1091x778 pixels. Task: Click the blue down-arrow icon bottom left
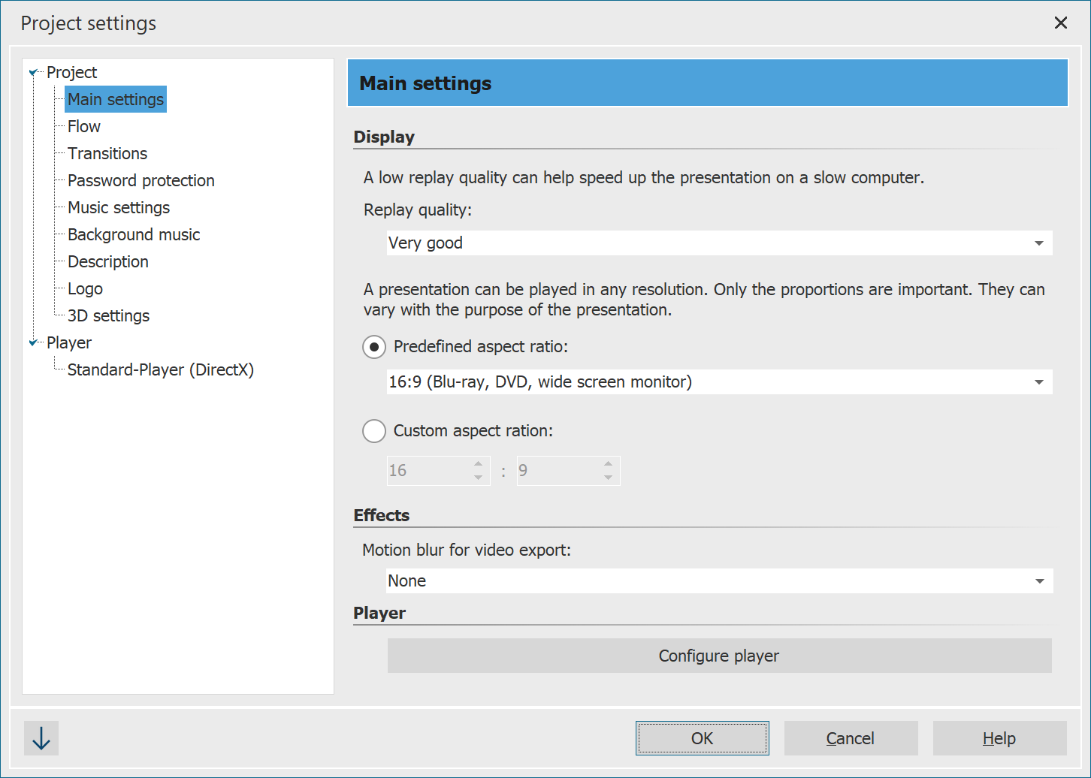click(x=41, y=738)
